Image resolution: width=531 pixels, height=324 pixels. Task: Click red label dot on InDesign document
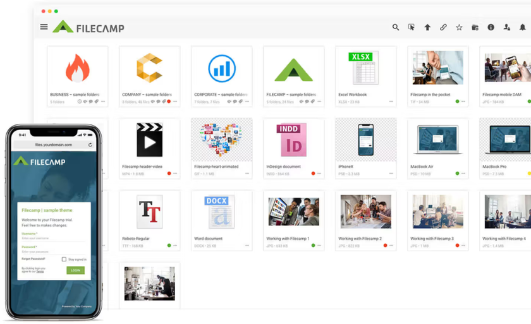point(314,174)
